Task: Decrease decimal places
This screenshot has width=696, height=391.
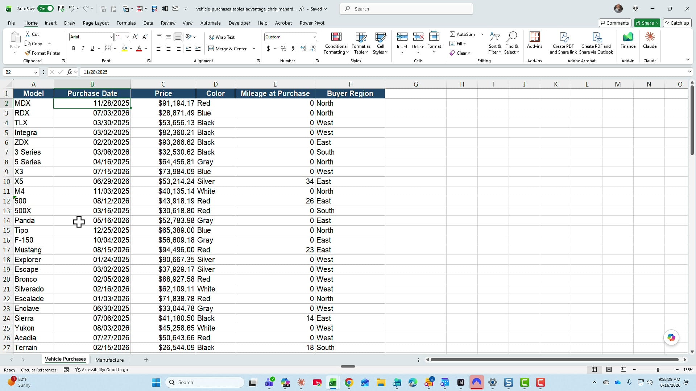Action: pos(313,49)
